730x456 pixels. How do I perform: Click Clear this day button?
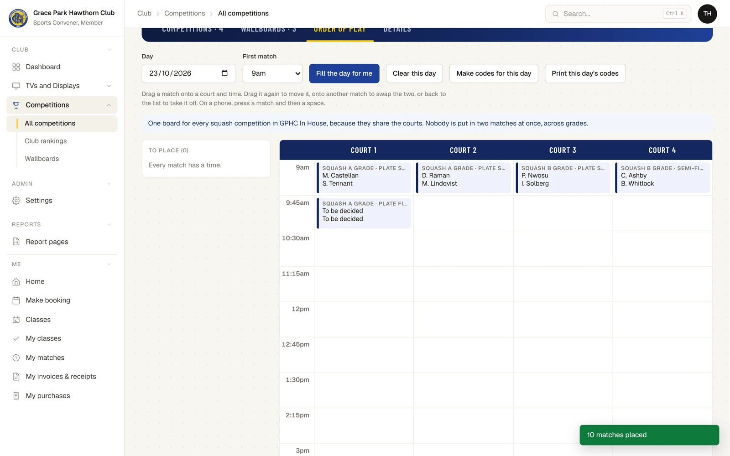(x=414, y=73)
